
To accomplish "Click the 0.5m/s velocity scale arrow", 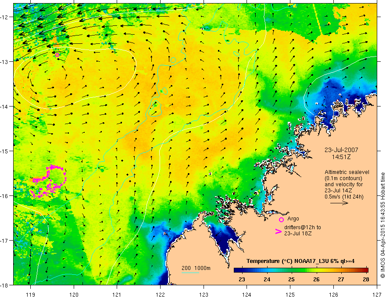I will (x=339, y=203).
